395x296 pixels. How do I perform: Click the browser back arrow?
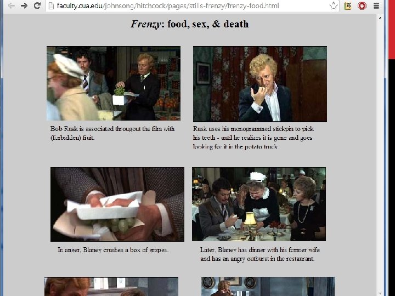pyautogui.click(x=11, y=5)
